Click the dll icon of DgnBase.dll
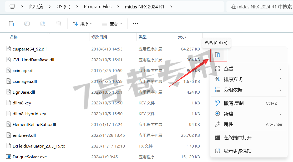 (9, 92)
